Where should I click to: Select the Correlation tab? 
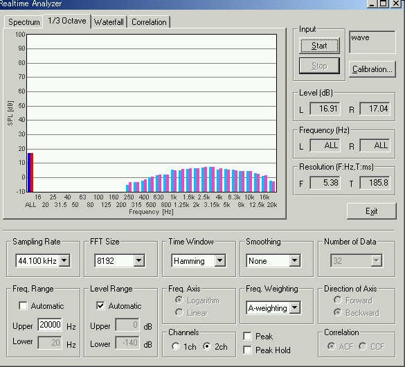[149, 22]
